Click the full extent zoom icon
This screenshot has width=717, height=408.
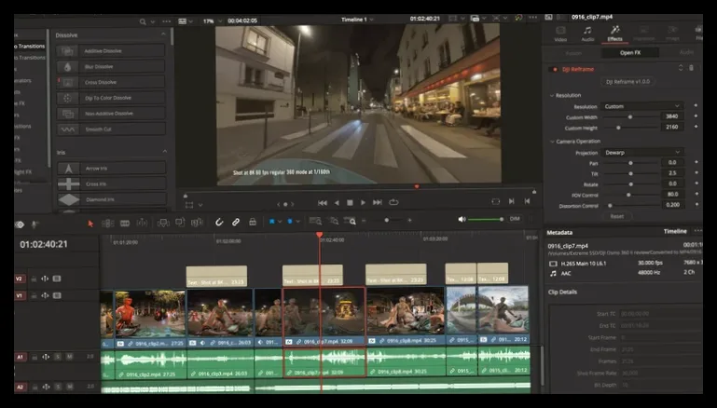315,221
